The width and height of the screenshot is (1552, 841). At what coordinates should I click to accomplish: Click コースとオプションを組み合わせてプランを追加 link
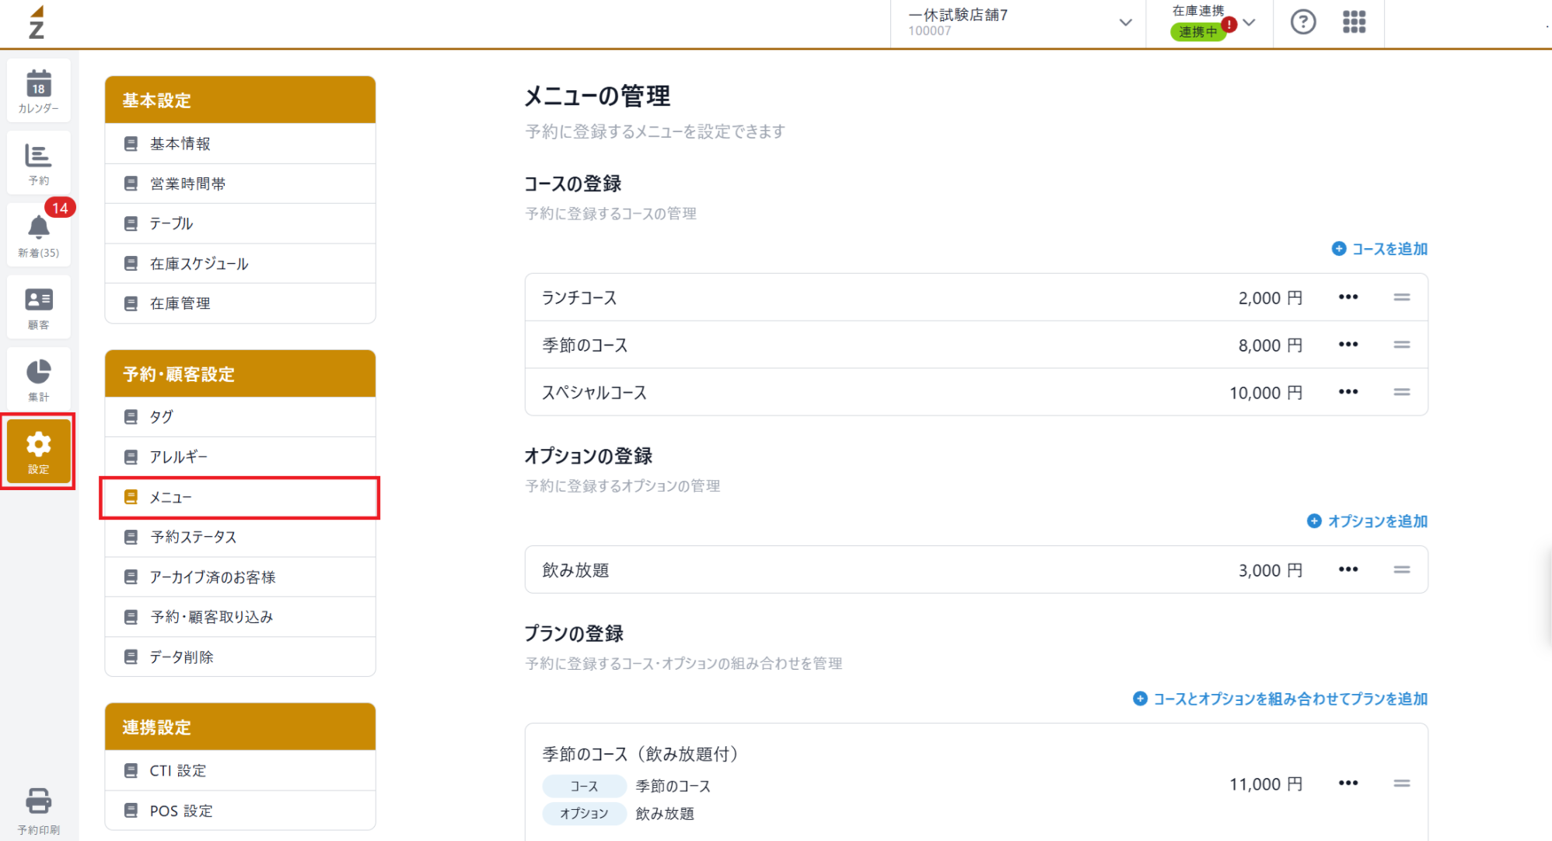coord(1280,699)
